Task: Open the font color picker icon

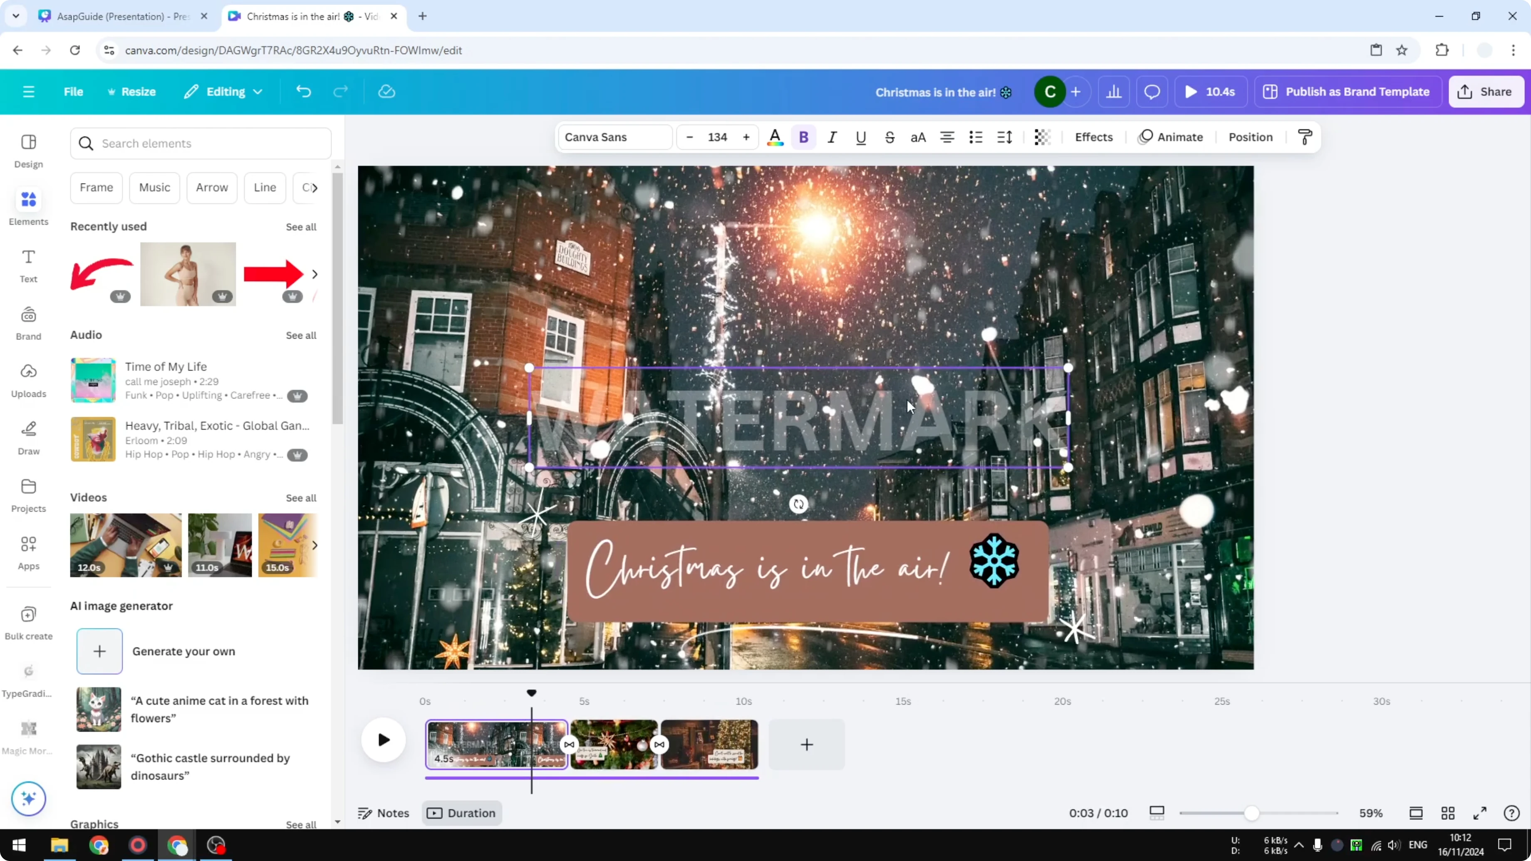Action: [x=775, y=137]
